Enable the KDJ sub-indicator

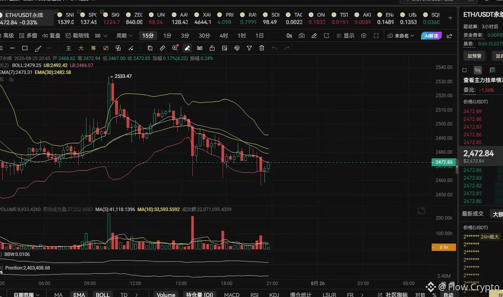coord(274,295)
